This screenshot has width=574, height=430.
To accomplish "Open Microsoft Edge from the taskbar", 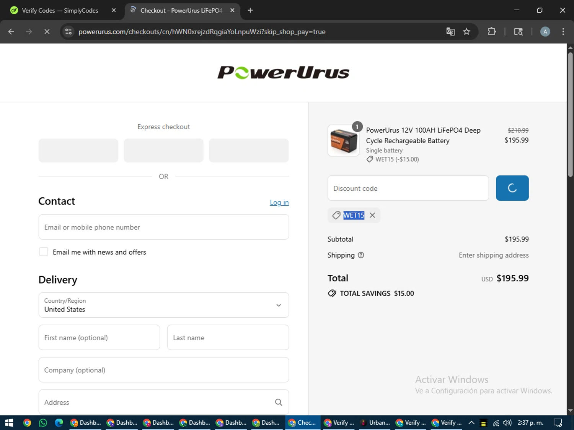I will (x=59, y=423).
